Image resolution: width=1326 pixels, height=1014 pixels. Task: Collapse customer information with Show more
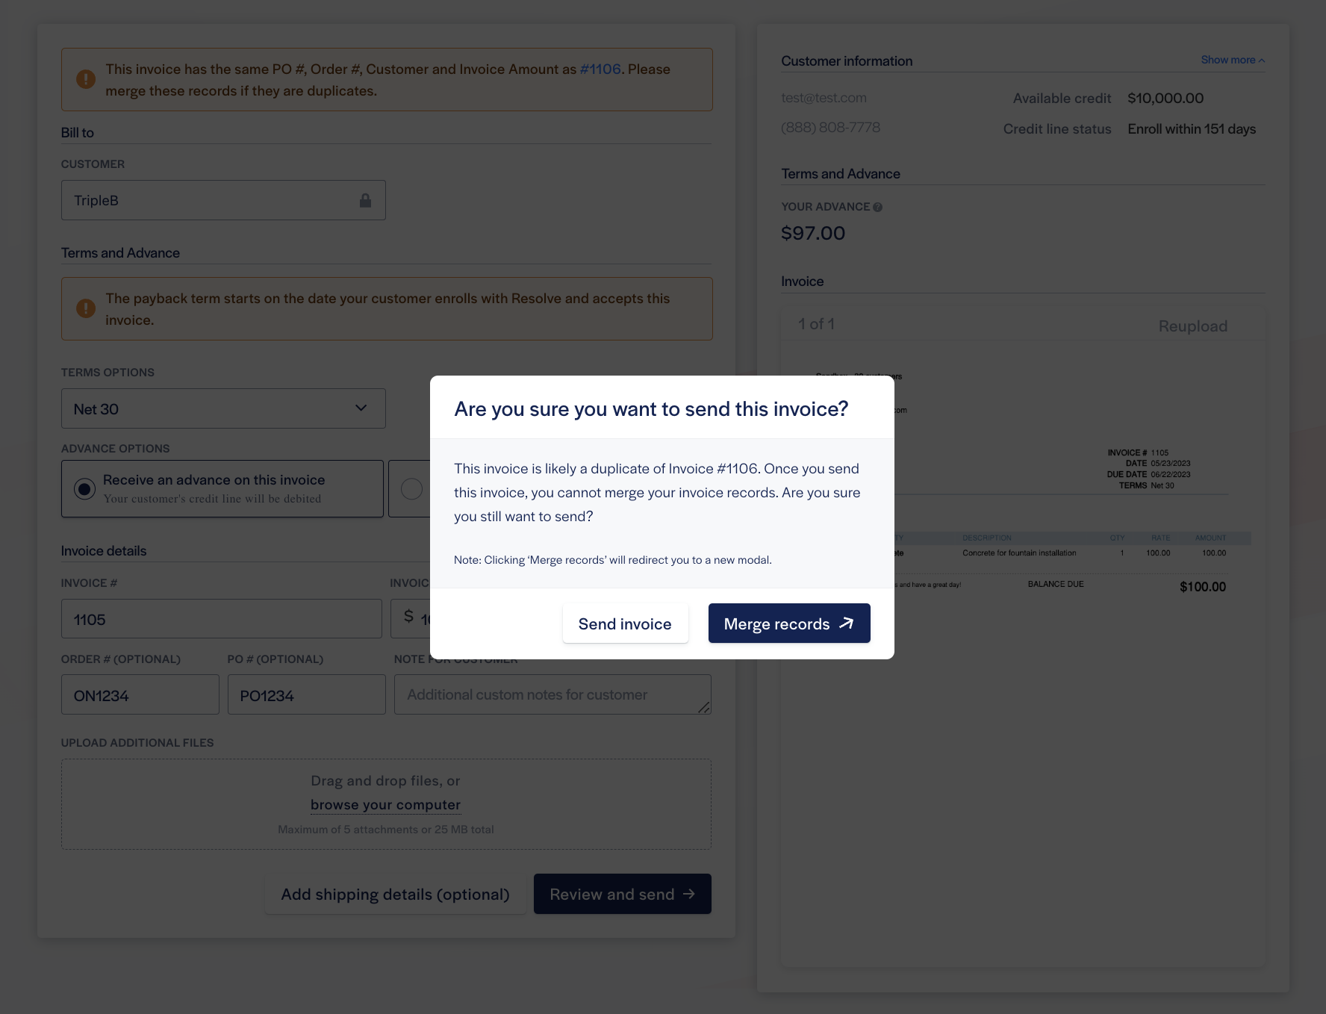tap(1232, 60)
